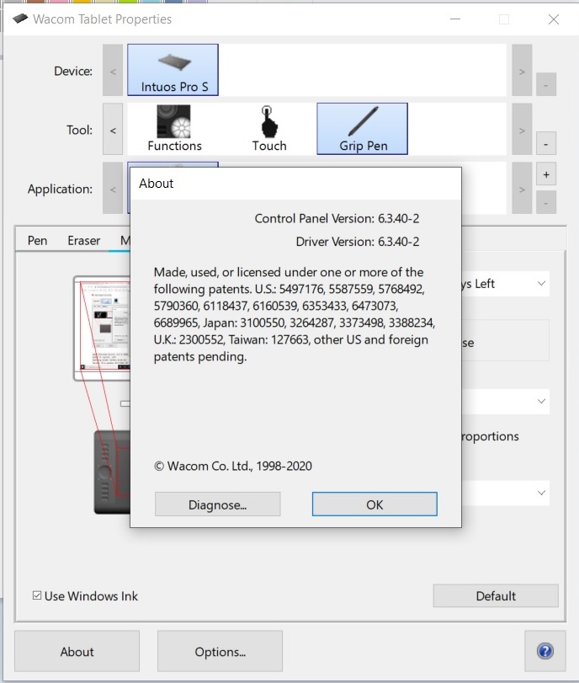Click the About button at the bottom
Viewport: 579px width, 683px height.
click(x=77, y=651)
